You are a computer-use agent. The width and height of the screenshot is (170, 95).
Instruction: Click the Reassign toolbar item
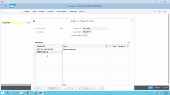pyautogui.click(x=73, y=11)
